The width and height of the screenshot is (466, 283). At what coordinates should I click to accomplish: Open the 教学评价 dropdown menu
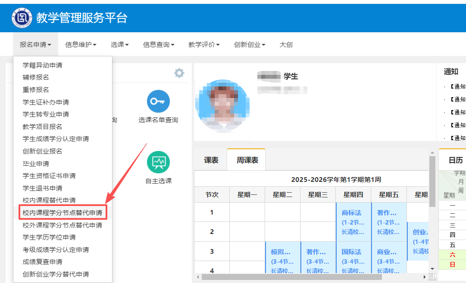[x=204, y=44]
